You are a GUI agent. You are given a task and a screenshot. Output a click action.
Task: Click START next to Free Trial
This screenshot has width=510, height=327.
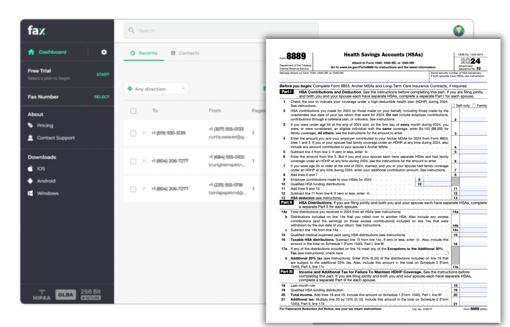[103, 74]
